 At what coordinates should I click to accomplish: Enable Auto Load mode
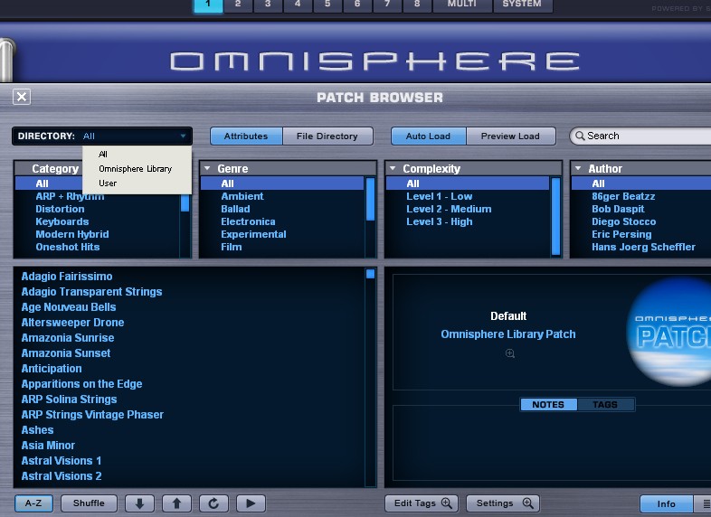point(429,136)
